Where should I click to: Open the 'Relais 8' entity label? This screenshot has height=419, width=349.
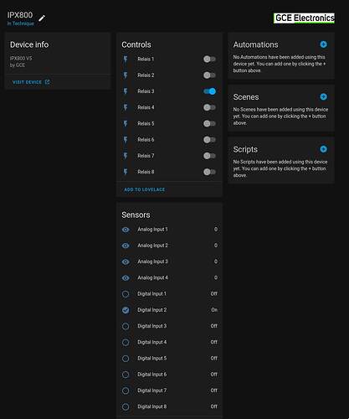(x=146, y=172)
